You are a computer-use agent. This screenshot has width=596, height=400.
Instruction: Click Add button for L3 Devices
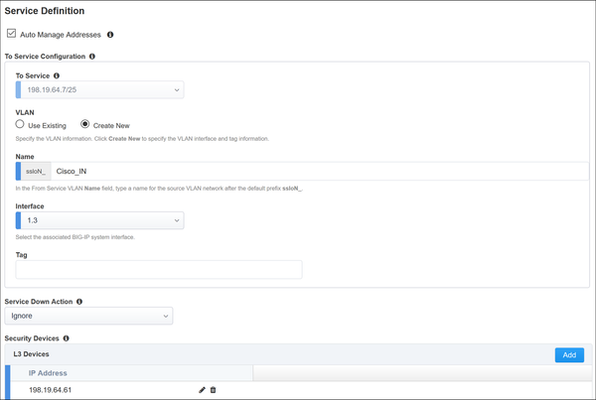569,354
